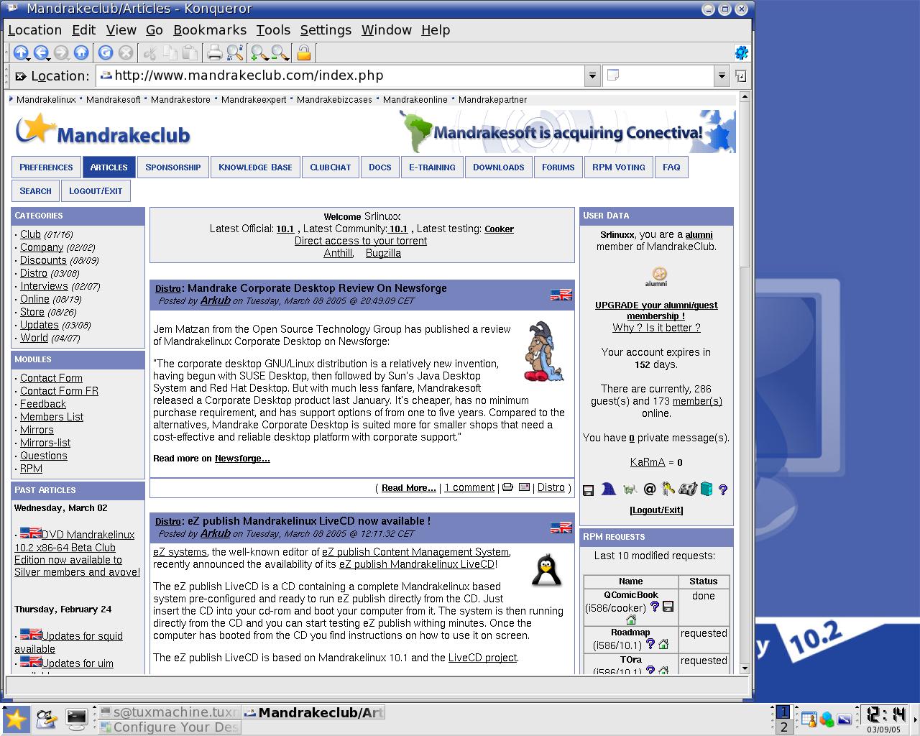Click the house icon beside Roadmap request

663,645
